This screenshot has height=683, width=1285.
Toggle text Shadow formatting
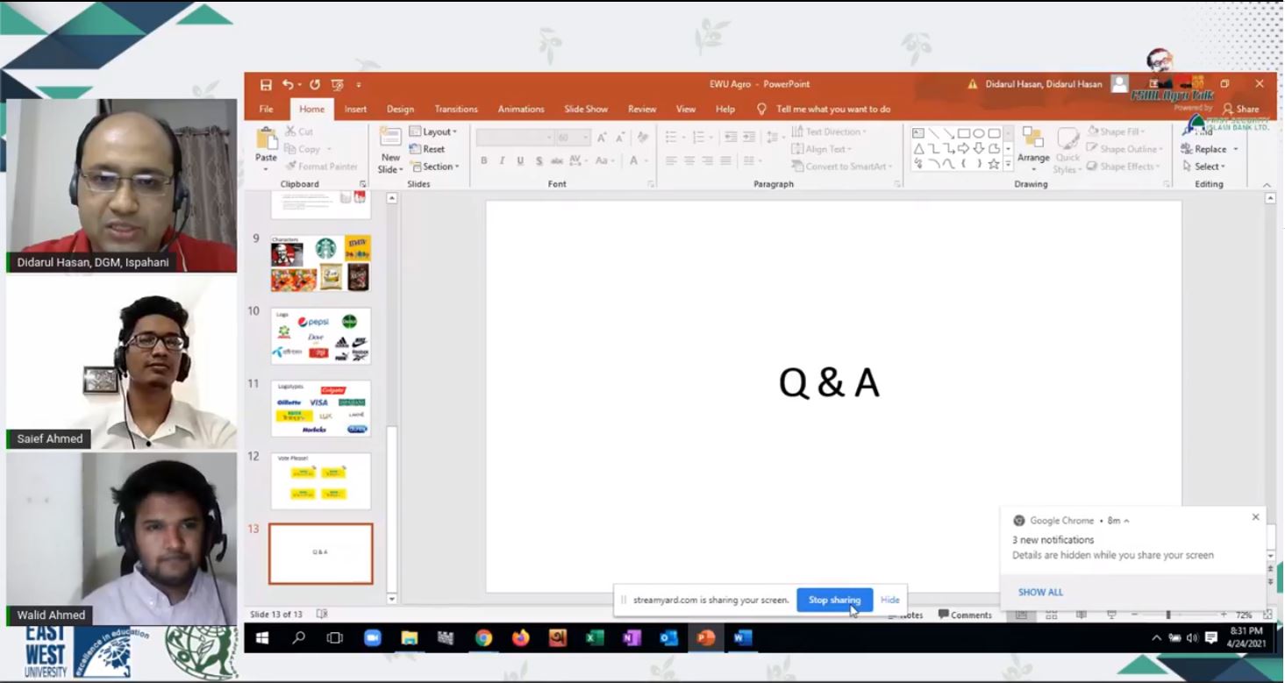(x=539, y=161)
